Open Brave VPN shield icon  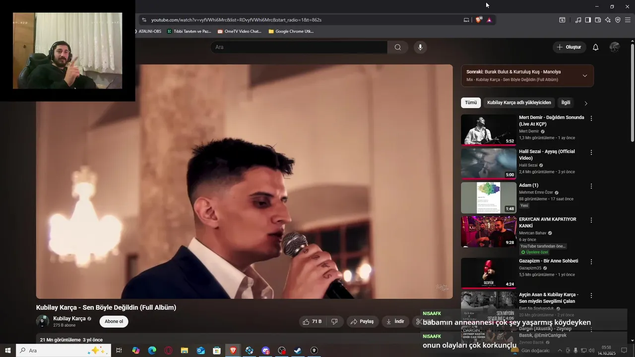[x=618, y=20]
